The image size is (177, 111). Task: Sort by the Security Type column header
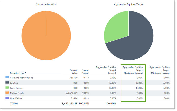tap(17, 73)
